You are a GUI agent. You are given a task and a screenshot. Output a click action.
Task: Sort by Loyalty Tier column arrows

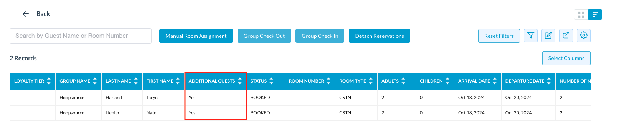click(49, 81)
